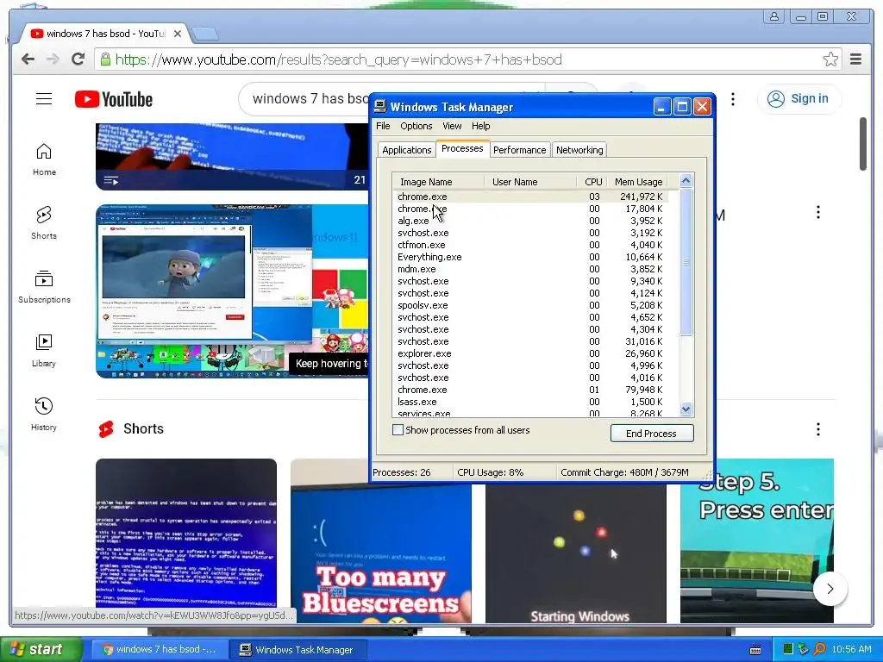Open the View menu in Task Manager

click(x=452, y=126)
